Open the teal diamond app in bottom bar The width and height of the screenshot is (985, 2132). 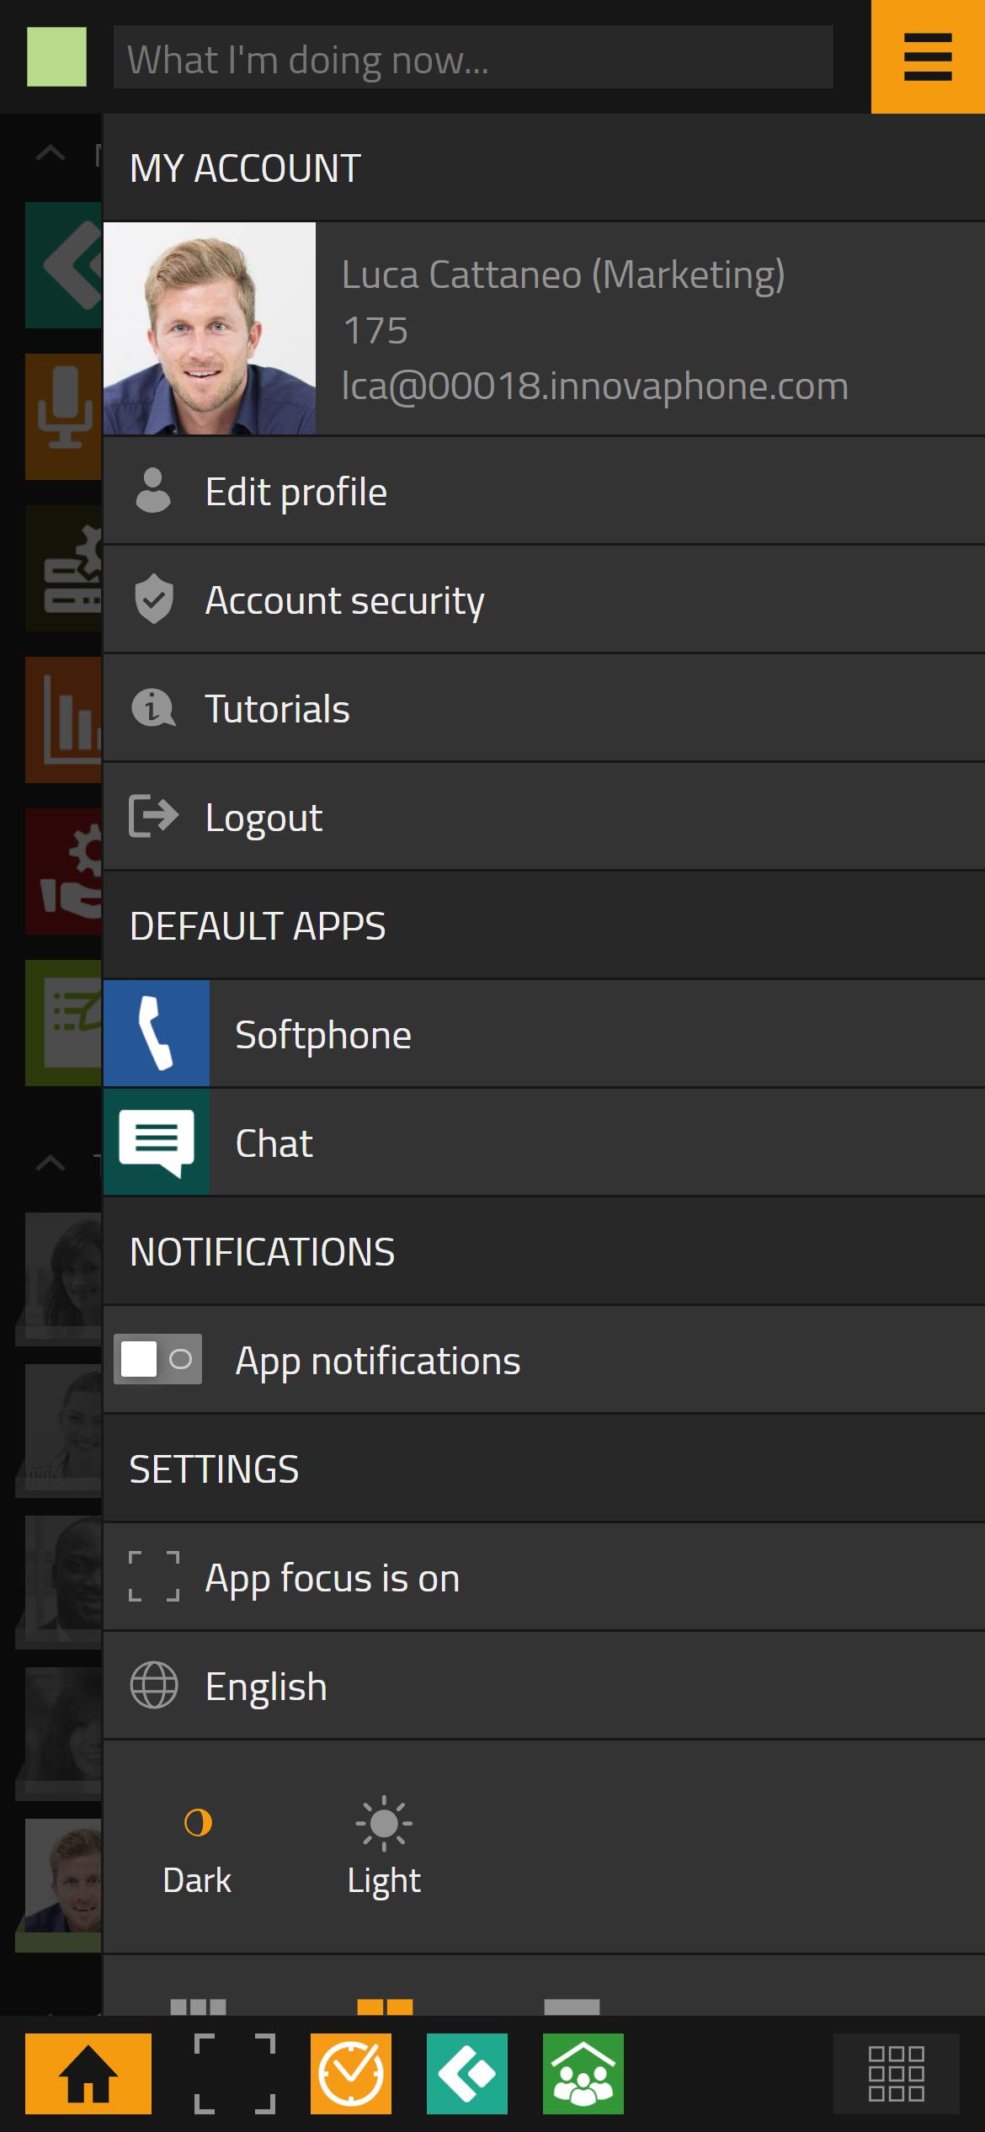click(467, 2073)
